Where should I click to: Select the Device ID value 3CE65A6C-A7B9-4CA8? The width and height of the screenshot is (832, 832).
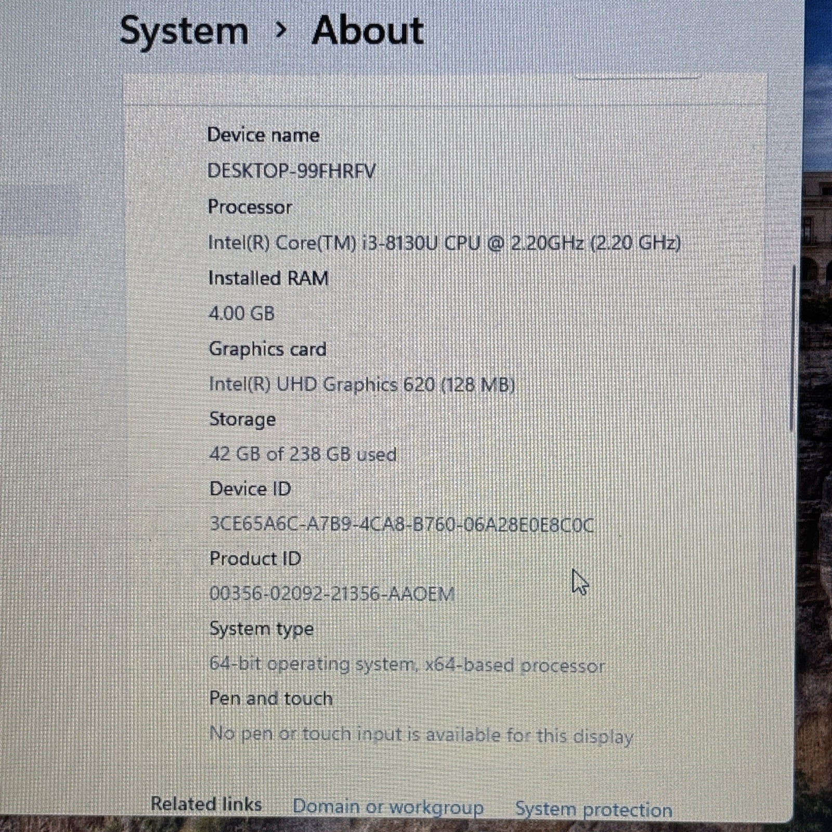click(x=401, y=524)
